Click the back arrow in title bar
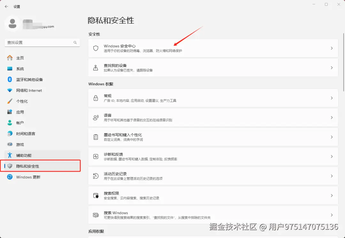This screenshot has height=238, width=345. 6,7
